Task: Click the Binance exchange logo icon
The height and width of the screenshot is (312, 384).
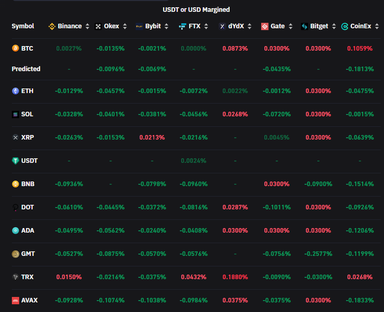Action: pyautogui.click(x=52, y=27)
